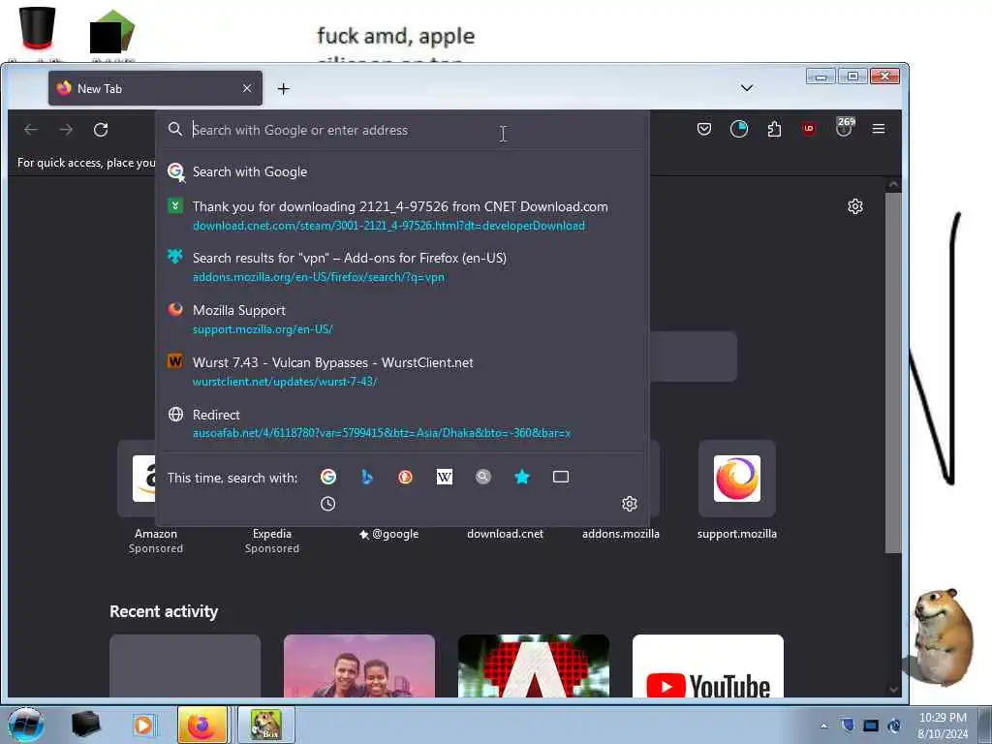Open Mozilla Support suggestion
Screen dimensions: 992x744
[402, 320]
